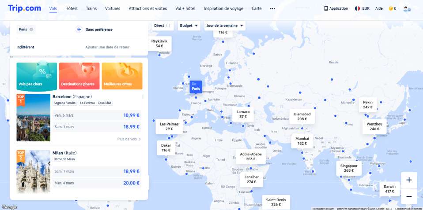
Task: Open the user account avatar
Action: click(x=407, y=9)
